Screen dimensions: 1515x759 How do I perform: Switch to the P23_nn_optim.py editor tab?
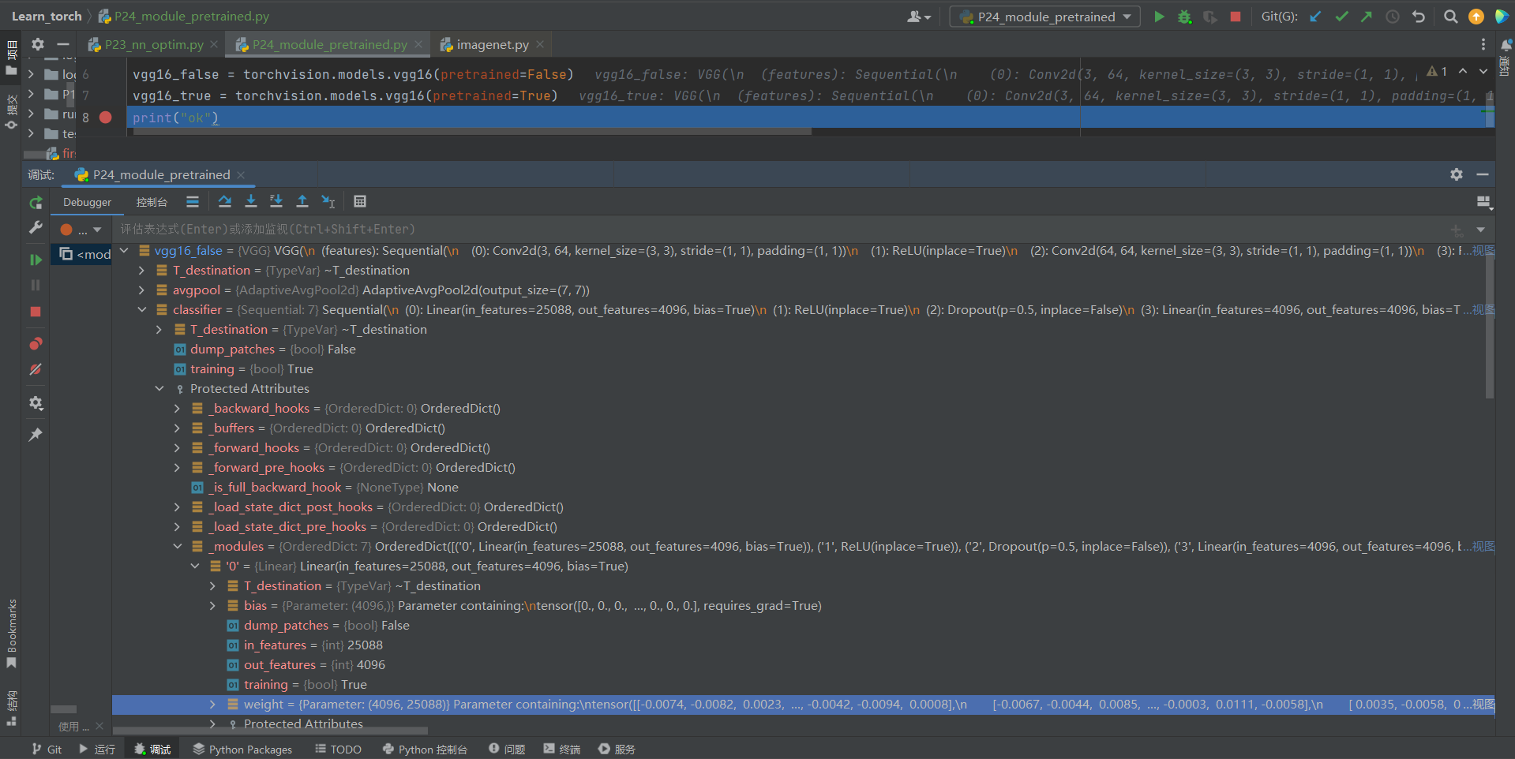pos(153,45)
